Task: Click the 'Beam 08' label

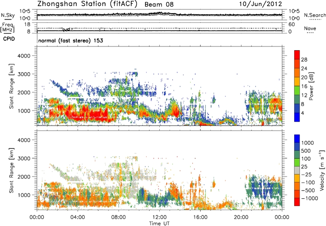Action: (x=159, y=4)
